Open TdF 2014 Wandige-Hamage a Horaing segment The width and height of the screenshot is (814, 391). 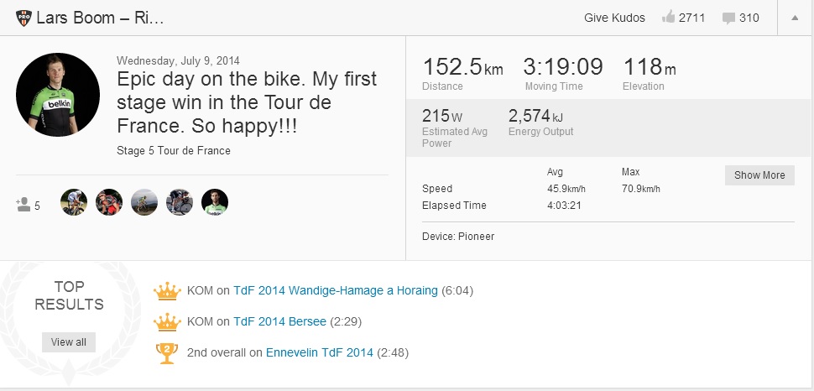[x=336, y=291]
